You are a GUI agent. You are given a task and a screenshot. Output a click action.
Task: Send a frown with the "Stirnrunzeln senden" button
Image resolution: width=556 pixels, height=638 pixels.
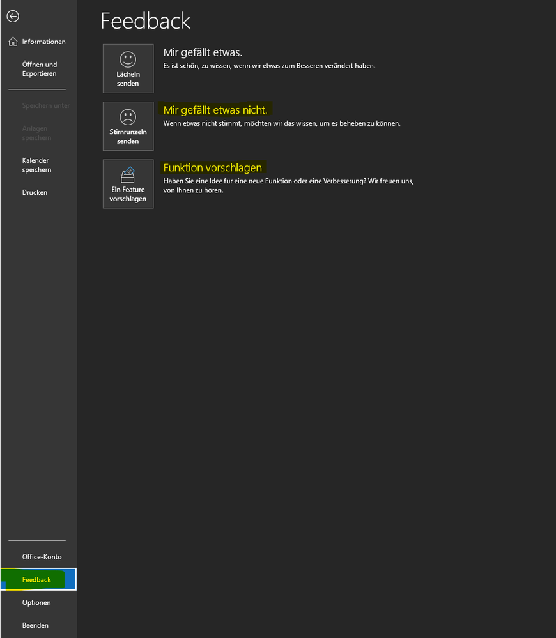[128, 126]
